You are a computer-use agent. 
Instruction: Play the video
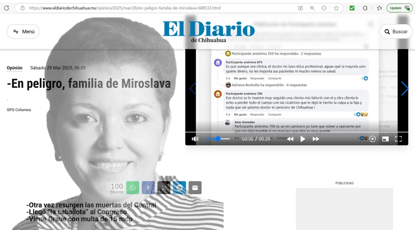coord(303,139)
